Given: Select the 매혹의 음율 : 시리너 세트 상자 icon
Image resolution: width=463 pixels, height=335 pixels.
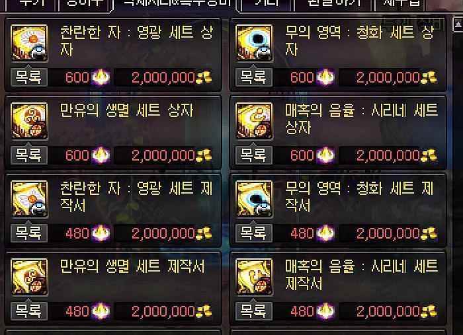Looking at the screenshot, I should [254, 121].
